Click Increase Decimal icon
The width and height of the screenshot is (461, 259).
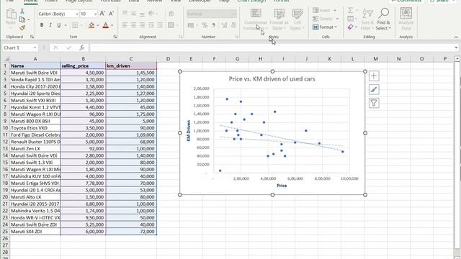pyautogui.click(x=224, y=26)
